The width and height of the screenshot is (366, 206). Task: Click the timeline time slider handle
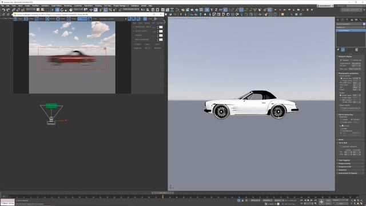click(162, 193)
